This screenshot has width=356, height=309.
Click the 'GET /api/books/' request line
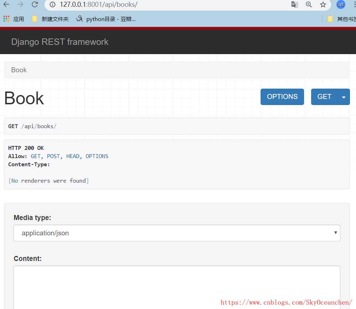click(32, 126)
